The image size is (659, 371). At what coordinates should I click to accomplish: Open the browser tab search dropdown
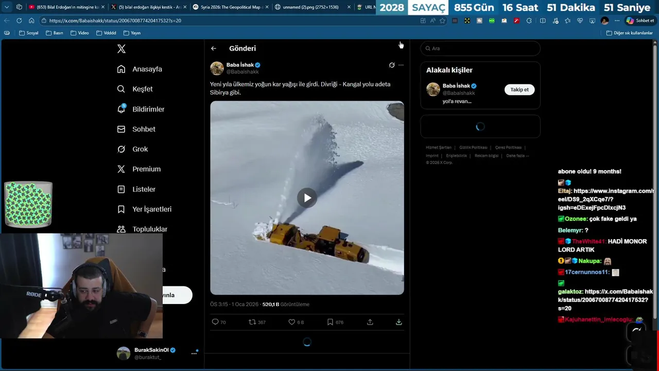[7, 7]
